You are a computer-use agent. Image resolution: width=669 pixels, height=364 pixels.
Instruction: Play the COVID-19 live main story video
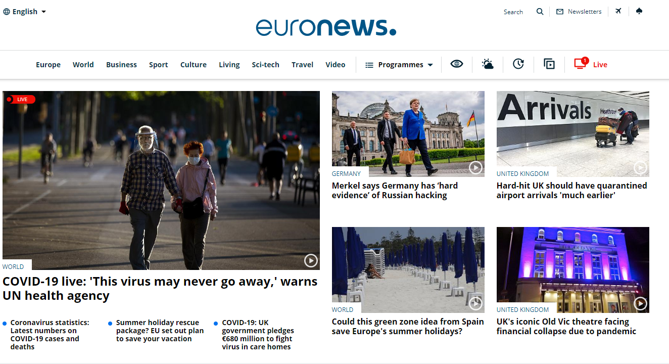[311, 260]
